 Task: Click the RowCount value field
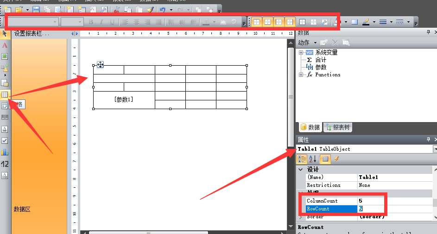click(x=395, y=209)
